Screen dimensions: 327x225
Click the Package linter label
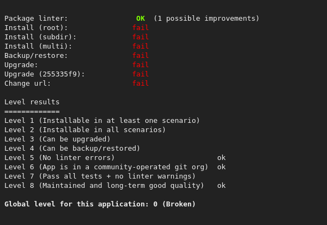(x=37, y=19)
